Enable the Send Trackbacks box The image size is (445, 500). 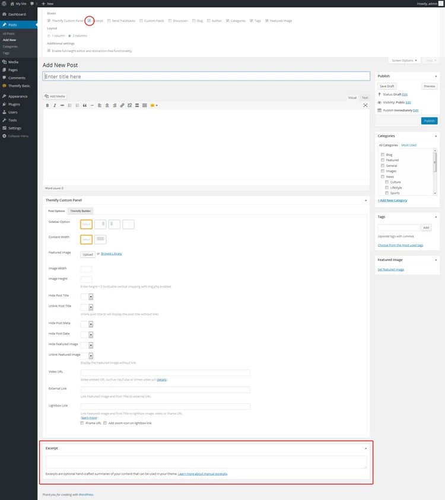[x=109, y=21]
